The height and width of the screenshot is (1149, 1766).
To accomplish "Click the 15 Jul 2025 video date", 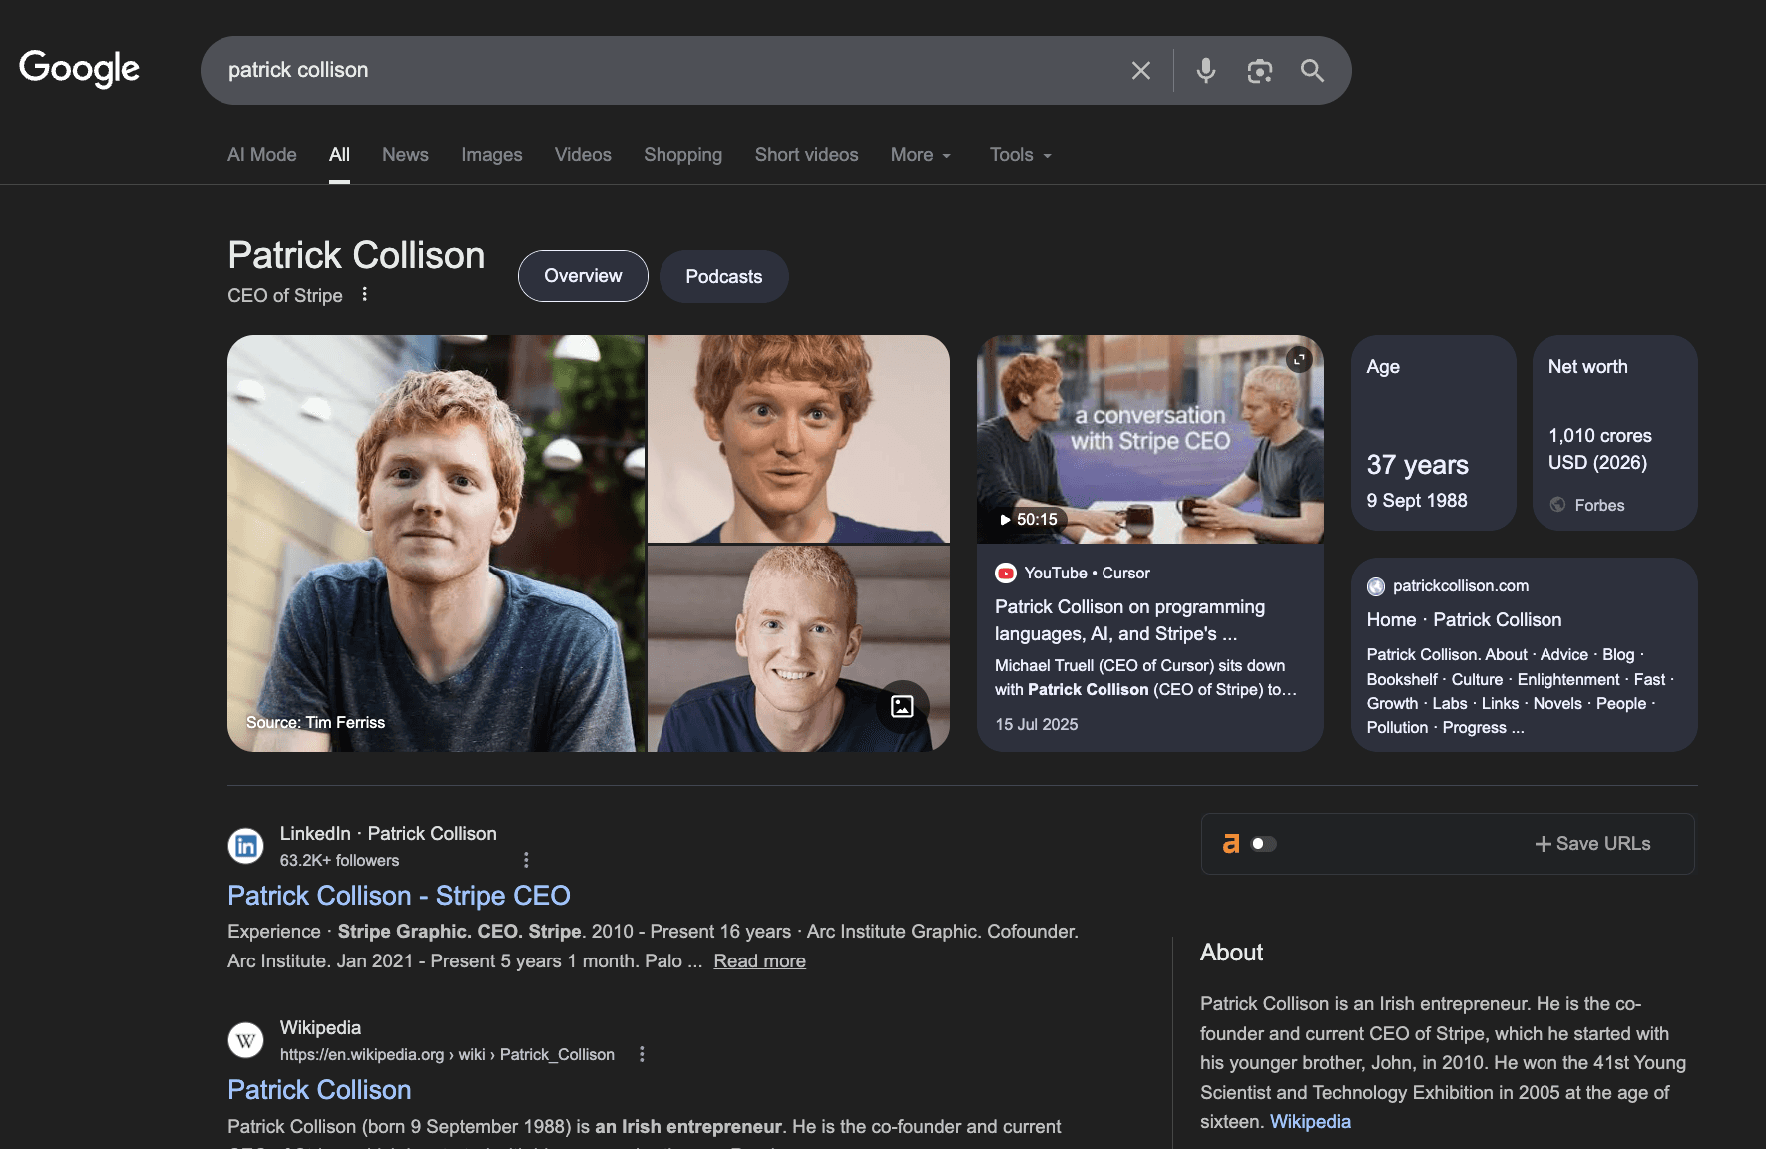I will (x=1037, y=725).
